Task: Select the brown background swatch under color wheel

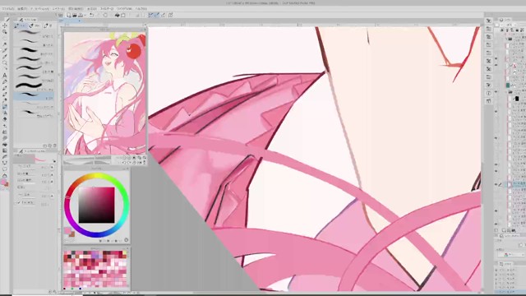Action: coord(72,234)
